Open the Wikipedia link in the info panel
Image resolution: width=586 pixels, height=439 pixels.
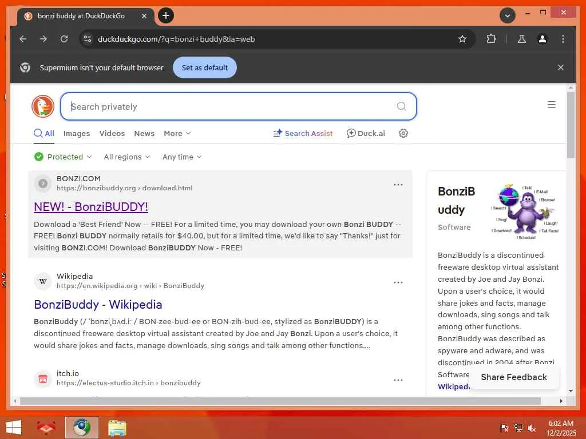(454, 387)
